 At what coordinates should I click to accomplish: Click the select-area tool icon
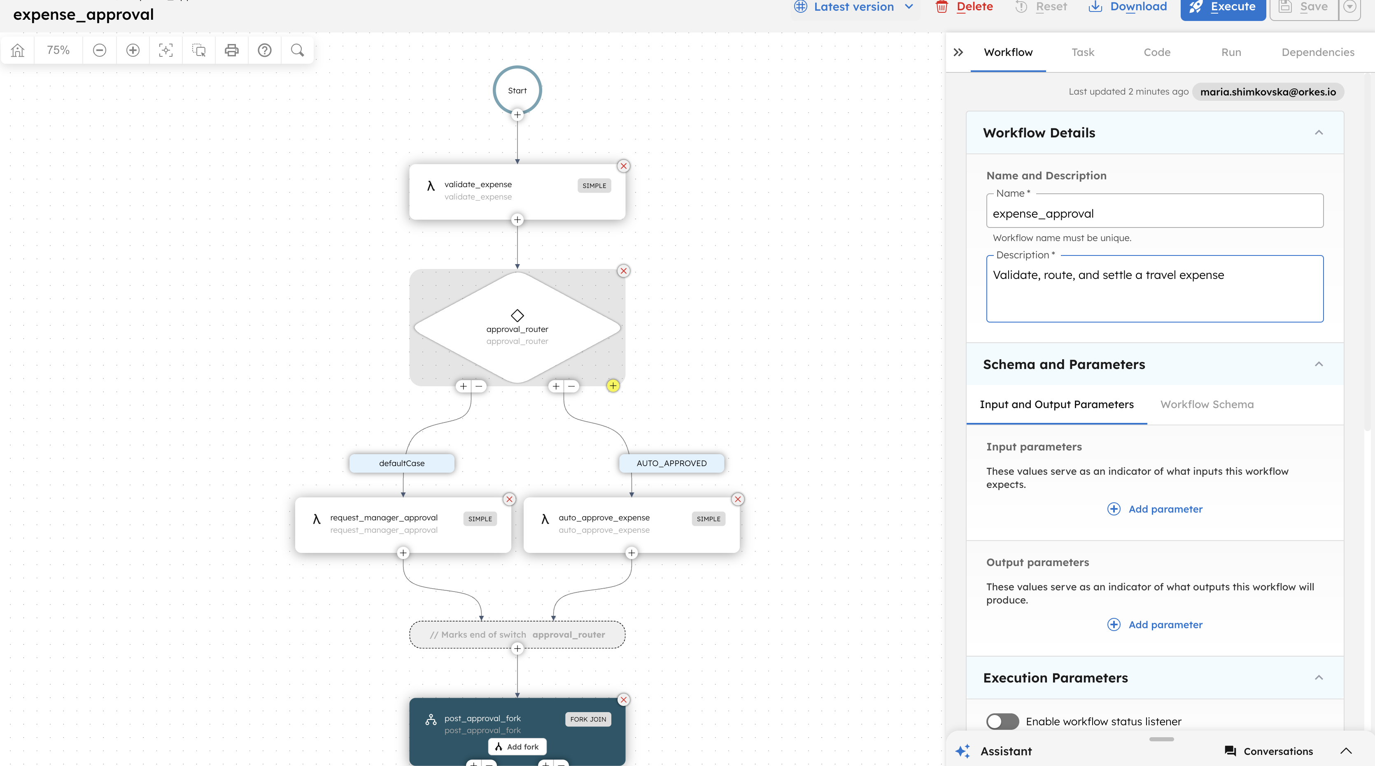coord(199,50)
